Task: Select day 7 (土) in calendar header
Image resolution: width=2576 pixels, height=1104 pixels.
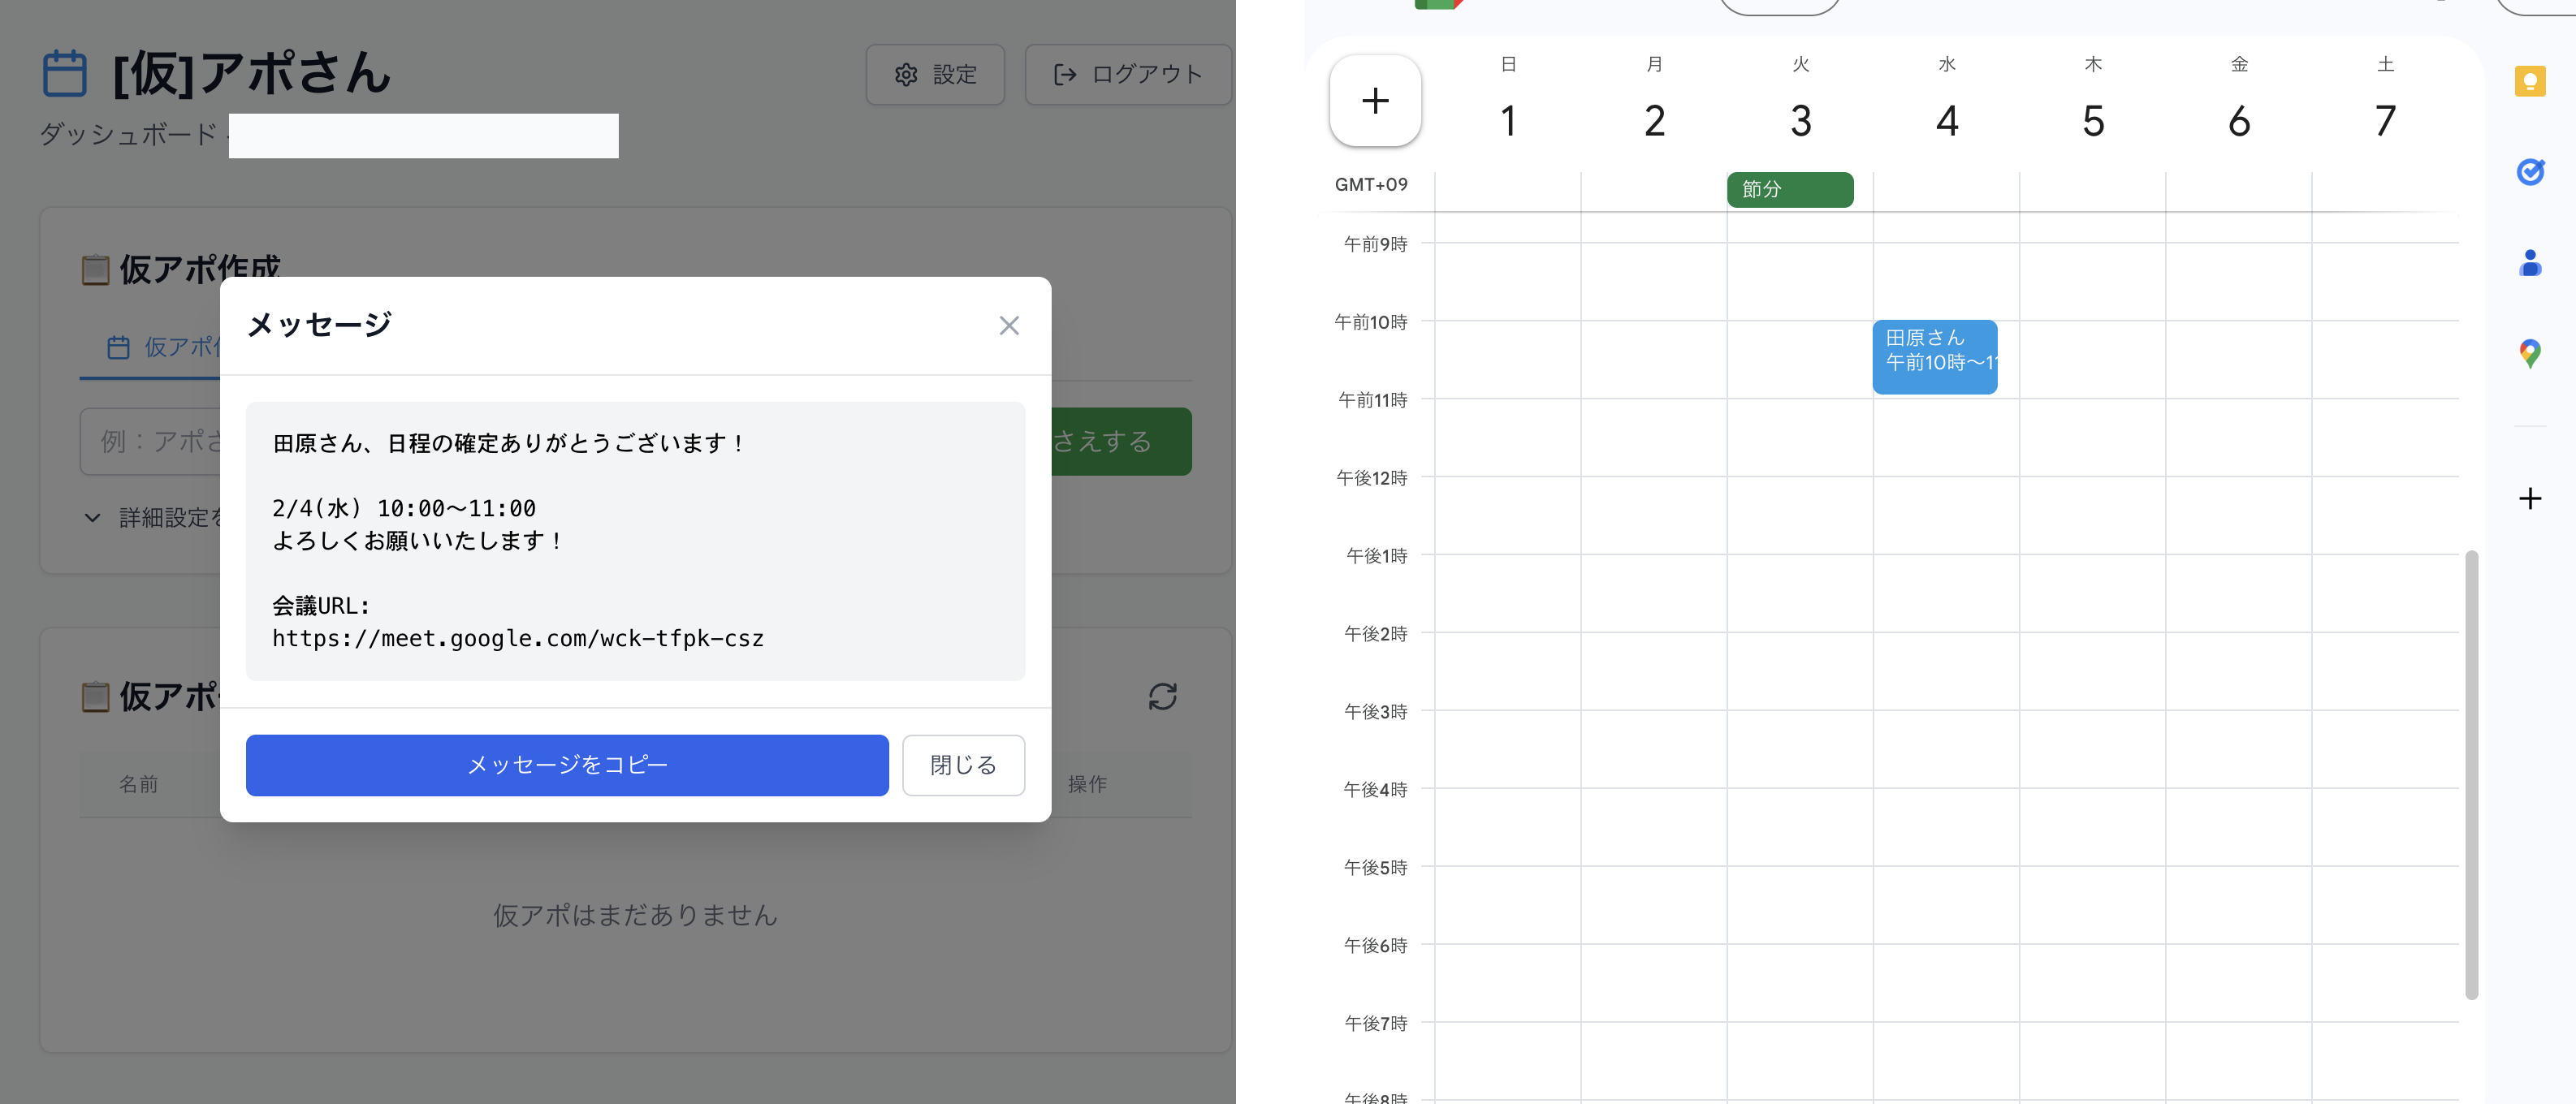Action: pyautogui.click(x=2385, y=121)
